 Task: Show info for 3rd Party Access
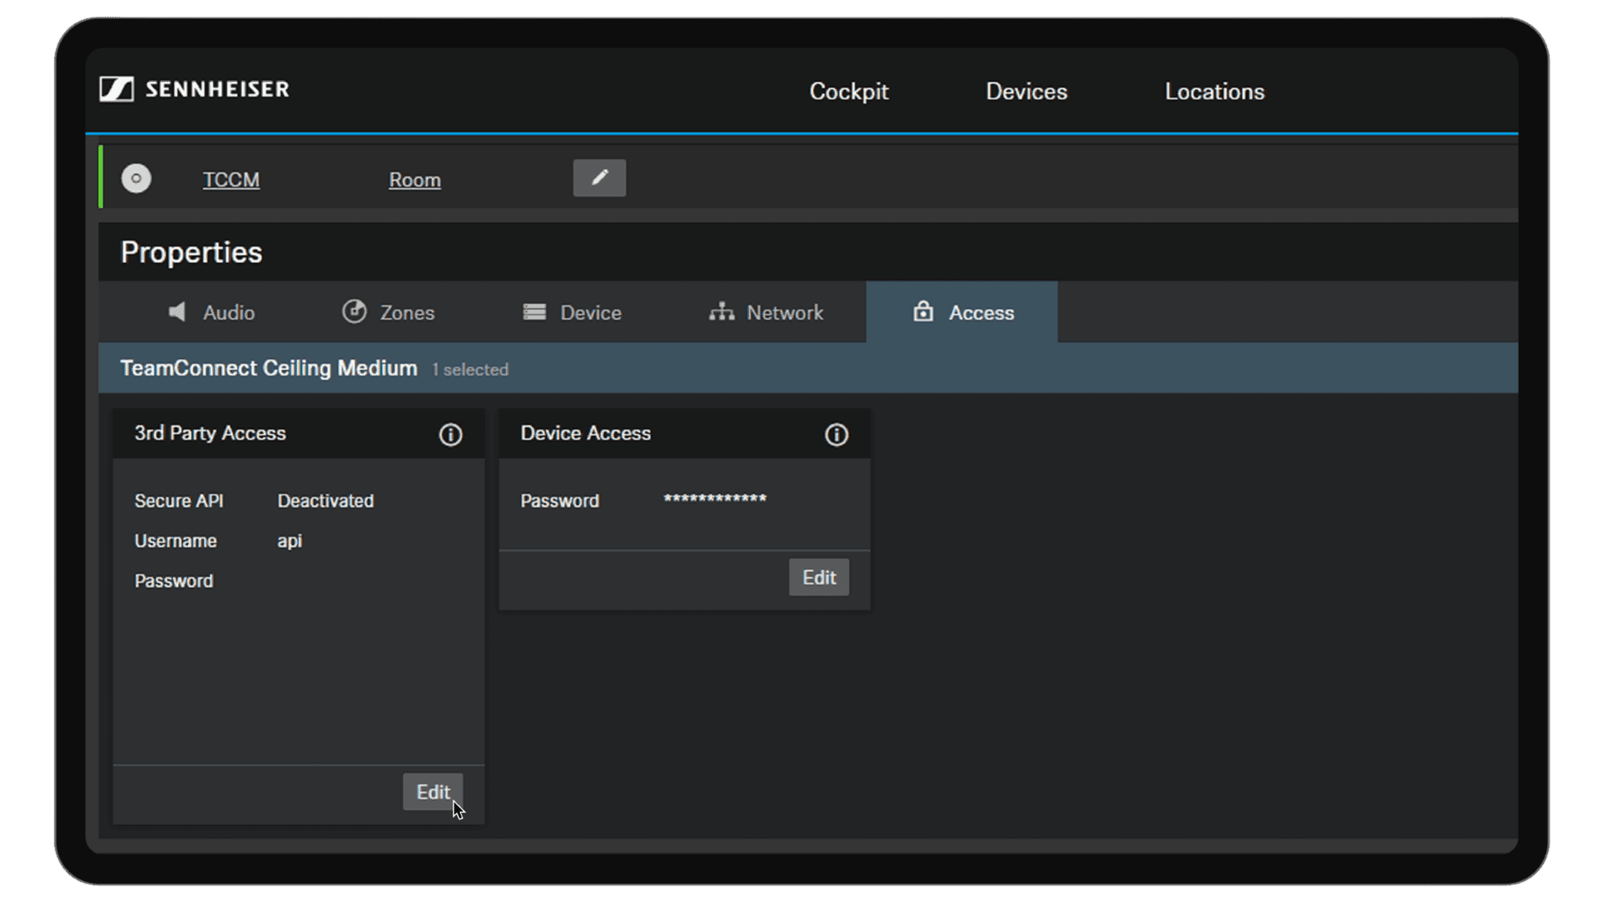pos(451,434)
